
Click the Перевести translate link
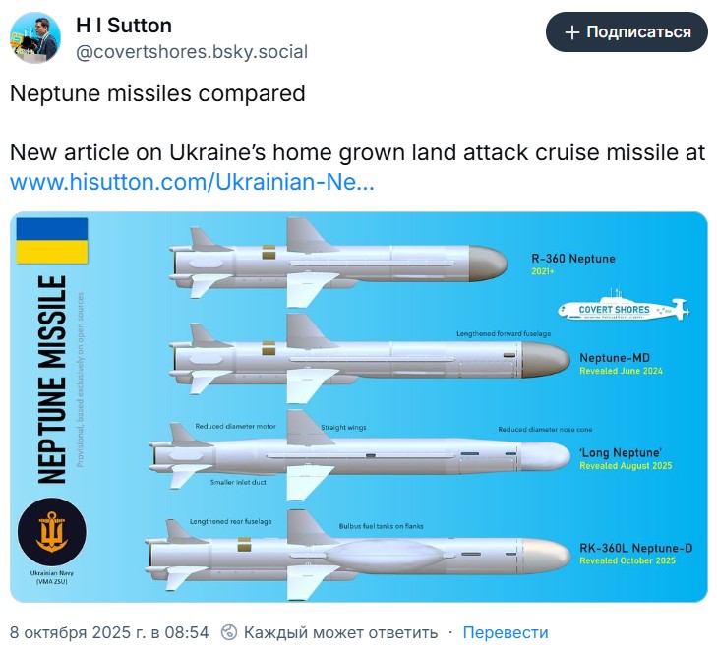(505, 632)
